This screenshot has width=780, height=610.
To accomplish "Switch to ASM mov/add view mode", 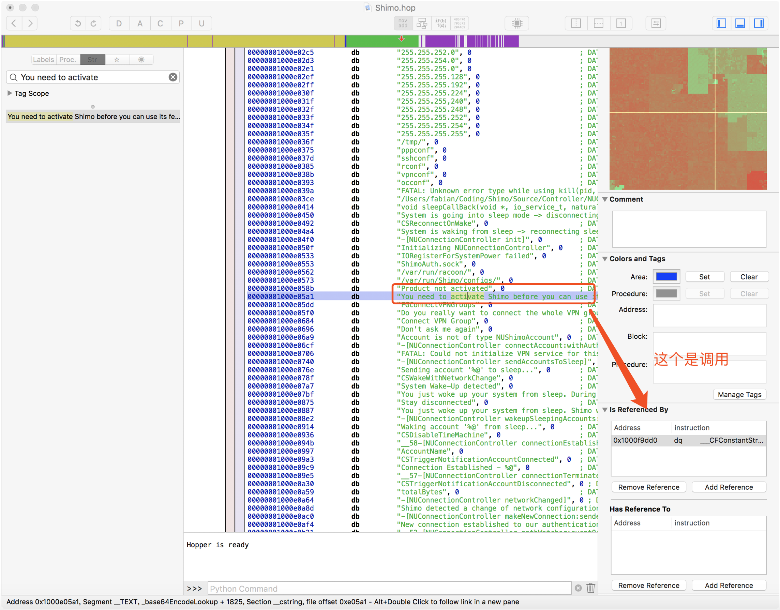I will (x=403, y=24).
